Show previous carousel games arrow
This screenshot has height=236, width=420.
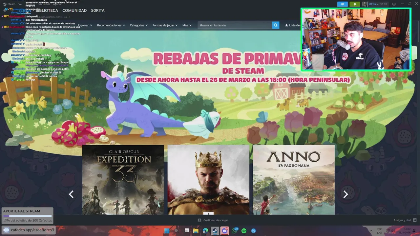pos(71,194)
